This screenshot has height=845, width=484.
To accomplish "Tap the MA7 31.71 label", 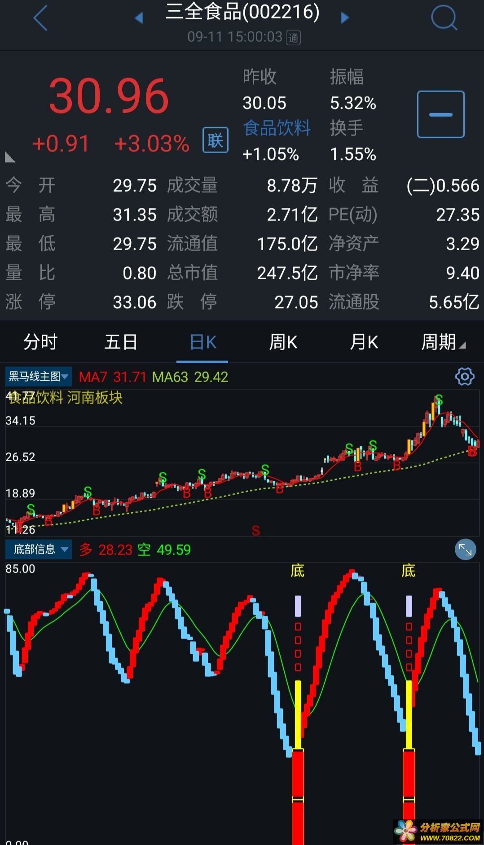I will point(113,377).
